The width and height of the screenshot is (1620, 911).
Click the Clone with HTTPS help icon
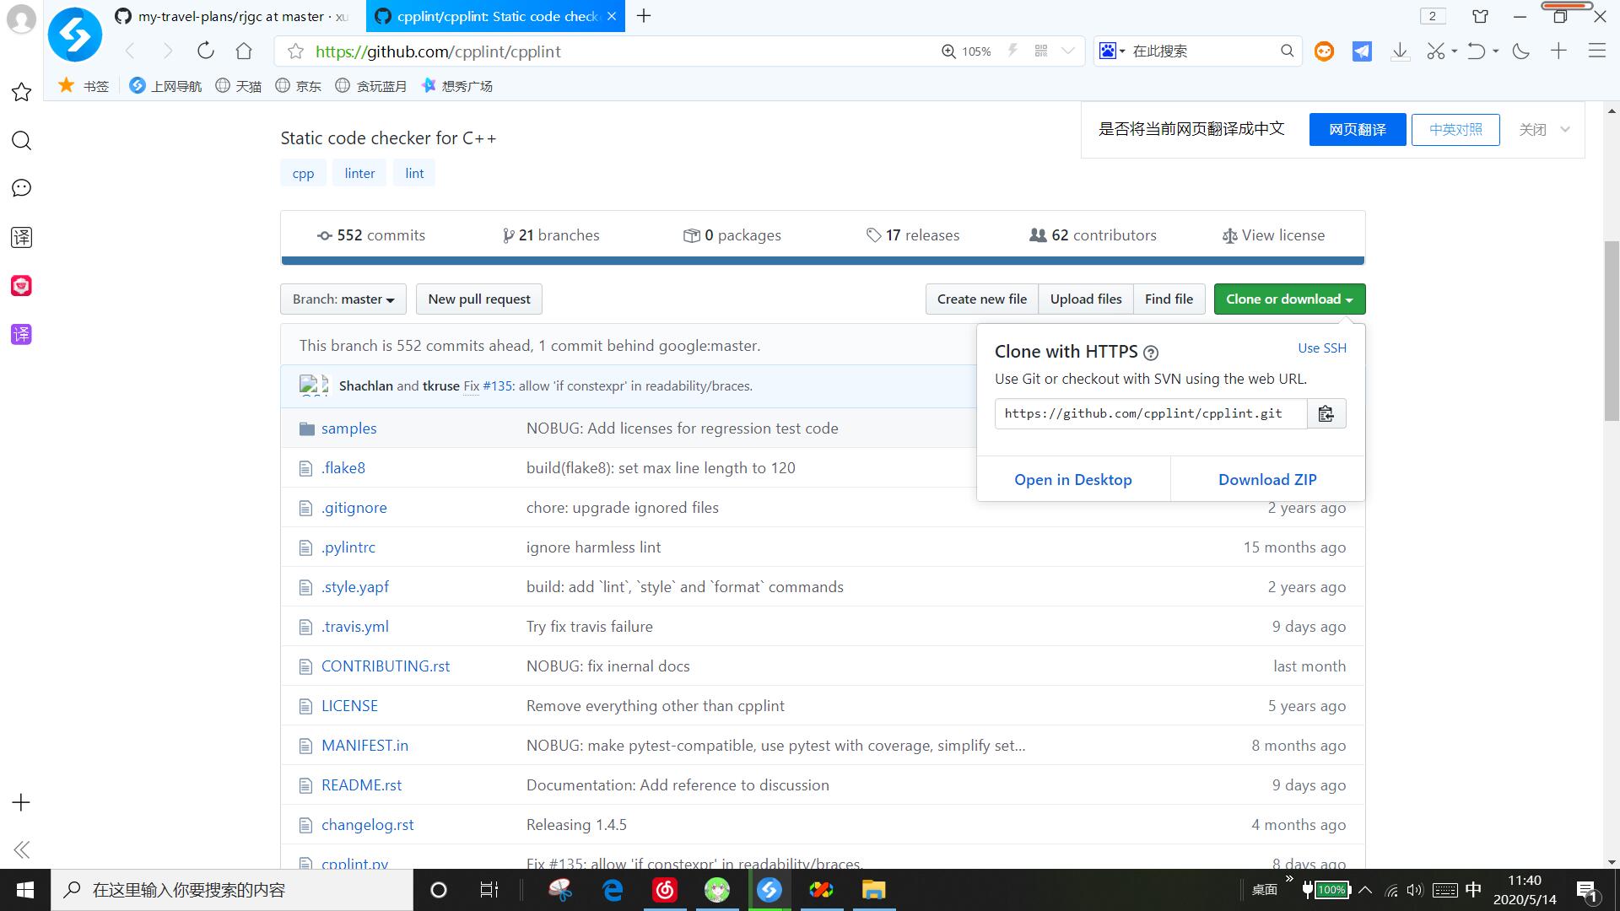pyautogui.click(x=1151, y=353)
